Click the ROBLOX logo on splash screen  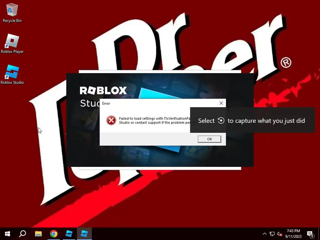pyautogui.click(x=103, y=90)
